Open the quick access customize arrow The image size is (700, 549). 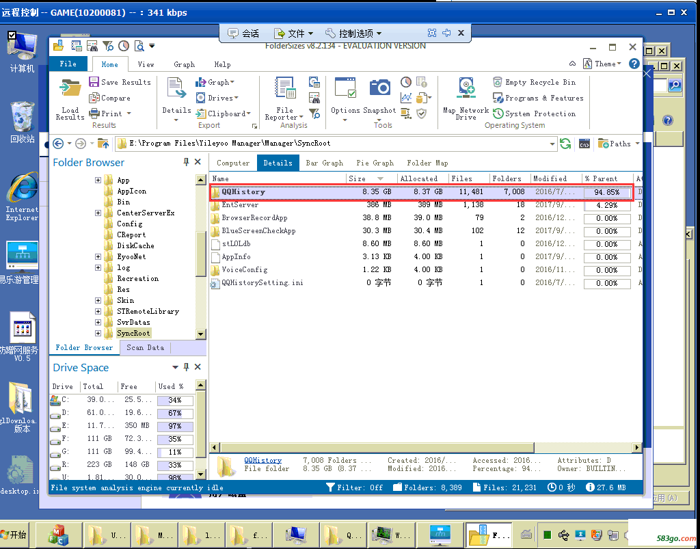pyautogui.click(x=152, y=46)
